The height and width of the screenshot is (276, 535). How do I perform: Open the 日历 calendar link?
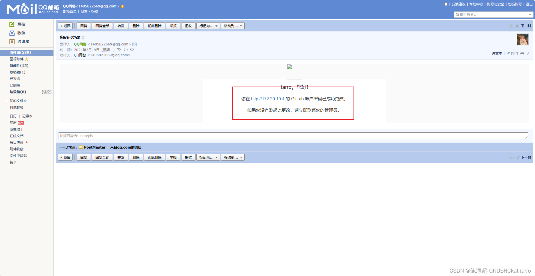pyautogui.click(x=13, y=116)
